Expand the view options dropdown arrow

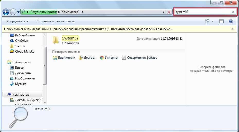tap(213, 21)
